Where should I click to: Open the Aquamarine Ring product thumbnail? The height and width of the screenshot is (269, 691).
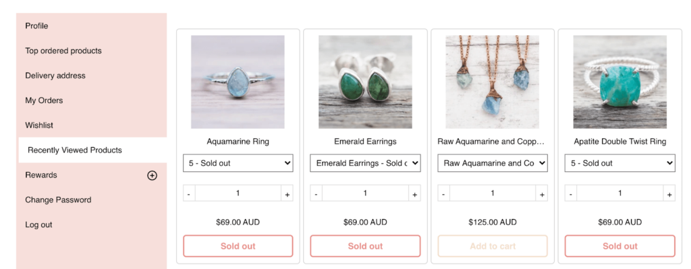point(238,82)
